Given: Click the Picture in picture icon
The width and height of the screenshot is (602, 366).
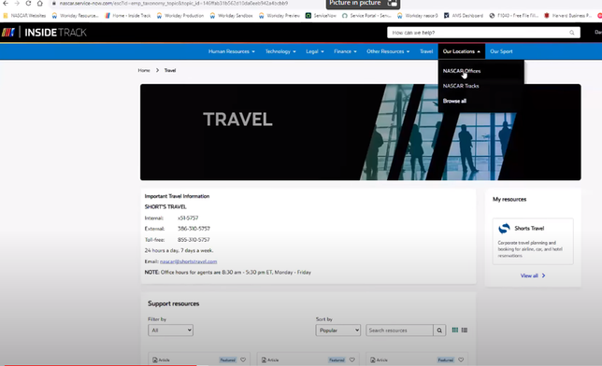Looking at the screenshot, I should [x=392, y=3].
